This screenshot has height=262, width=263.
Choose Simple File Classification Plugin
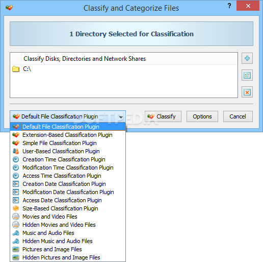[x=68, y=143]
